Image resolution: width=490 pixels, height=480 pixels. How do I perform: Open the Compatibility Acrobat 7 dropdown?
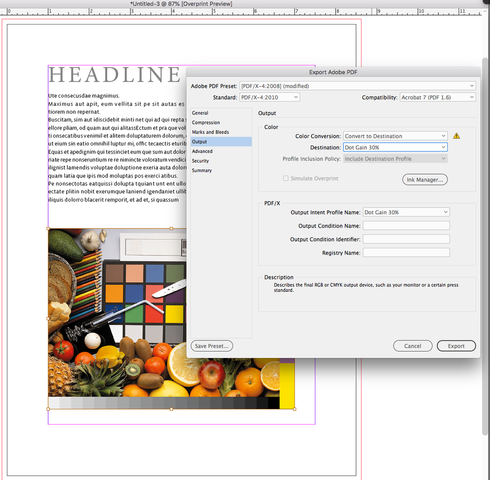click(x=438, y=98)
